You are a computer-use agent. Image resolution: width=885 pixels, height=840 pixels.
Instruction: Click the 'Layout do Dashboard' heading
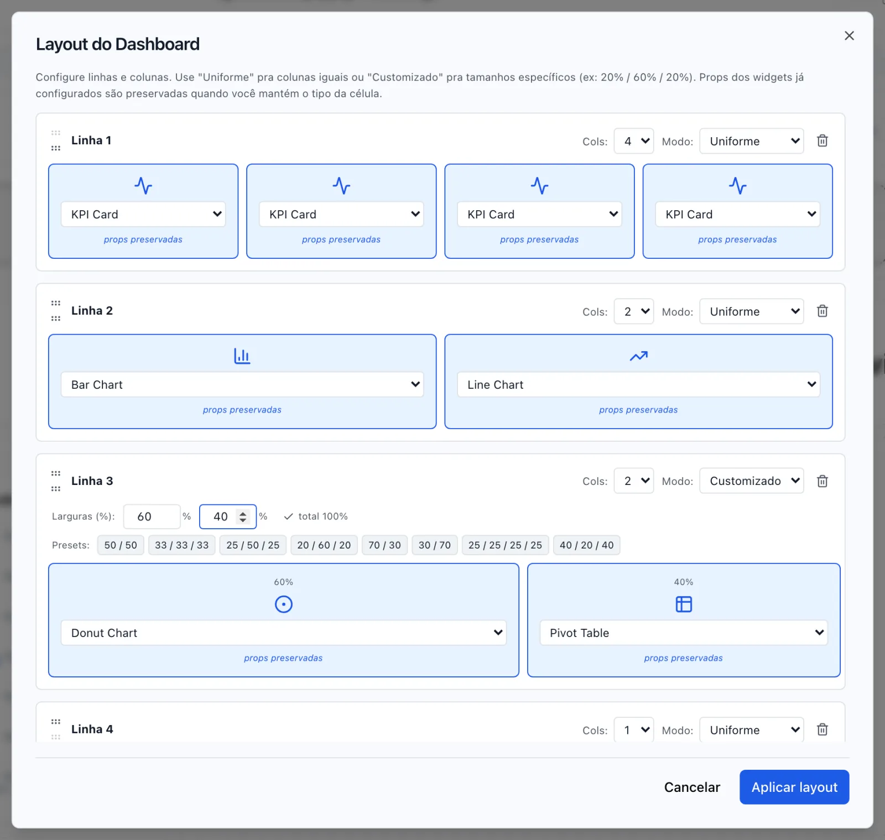click(118, 44)
